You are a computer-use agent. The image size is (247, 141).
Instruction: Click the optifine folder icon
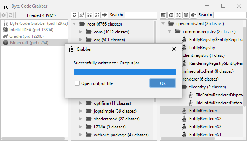(x=89, y=103)
